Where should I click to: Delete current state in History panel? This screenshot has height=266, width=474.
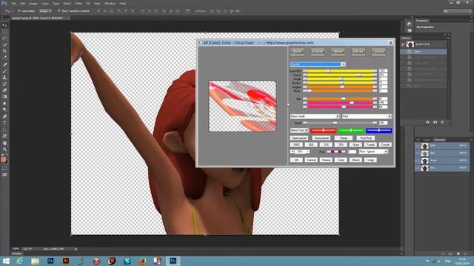(x=442, y=122)
